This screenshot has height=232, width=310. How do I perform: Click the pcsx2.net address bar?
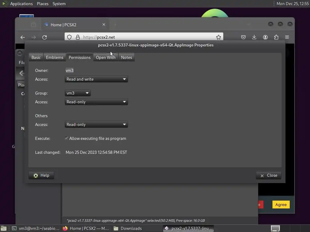pyautogui.click(x=144, y=37)
